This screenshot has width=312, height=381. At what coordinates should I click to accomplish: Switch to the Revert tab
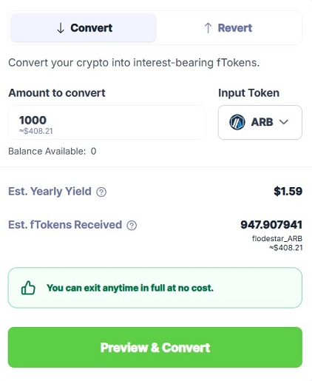(x=228, y=28)
